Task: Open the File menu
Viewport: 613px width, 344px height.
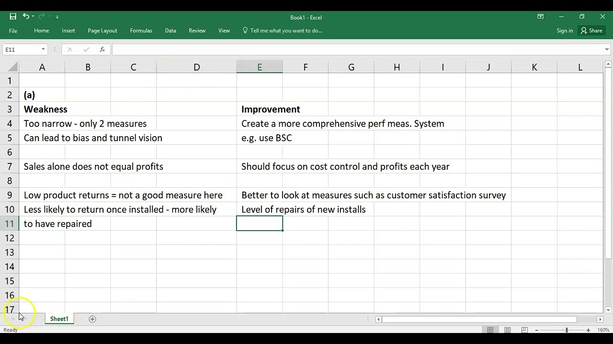Action: coord(13,31)
